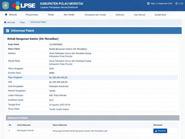This screenshot has height=139, width=185.
Task: Click the Pagu Anggaran value Rp 500.000.000,00
Action: click(x=58, y=78)
